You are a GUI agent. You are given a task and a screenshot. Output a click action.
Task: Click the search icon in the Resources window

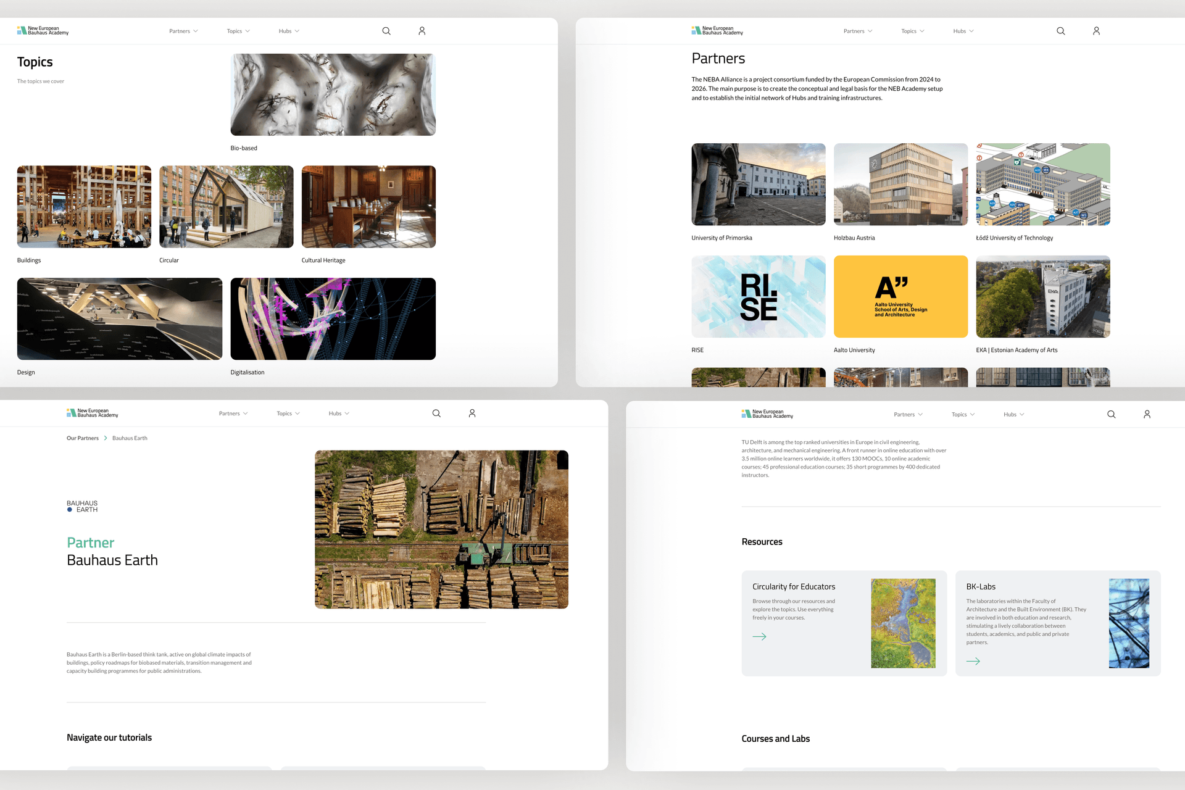click(1112, 415)
